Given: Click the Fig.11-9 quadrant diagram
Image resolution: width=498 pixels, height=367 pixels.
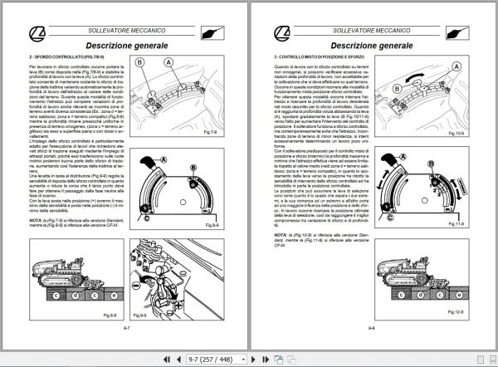Looking at the screenshot, I should coord(422,187).
